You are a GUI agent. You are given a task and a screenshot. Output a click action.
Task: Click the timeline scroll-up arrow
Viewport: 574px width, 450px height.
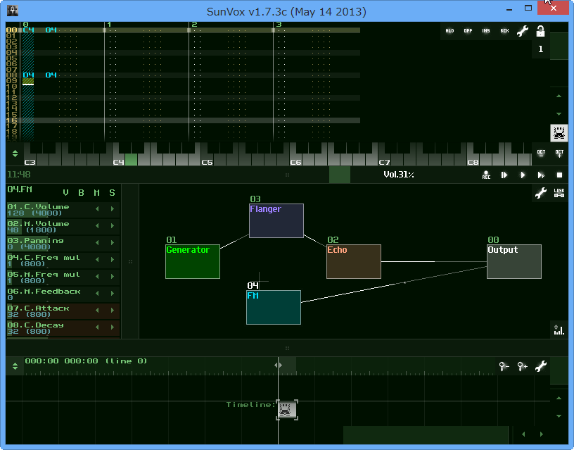point(559,398)
